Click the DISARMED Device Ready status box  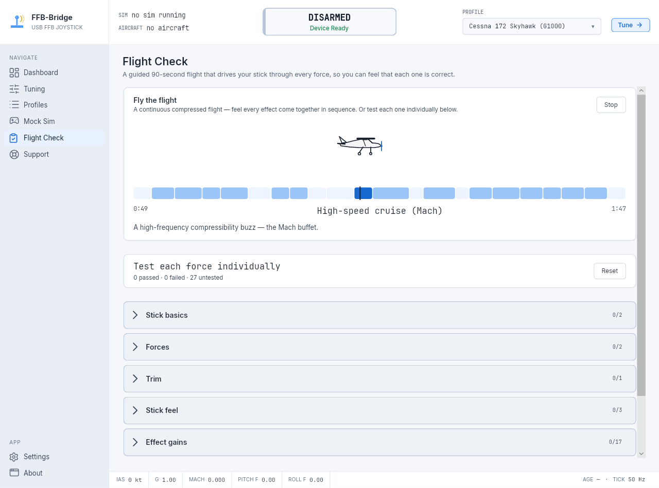(329, 22)
